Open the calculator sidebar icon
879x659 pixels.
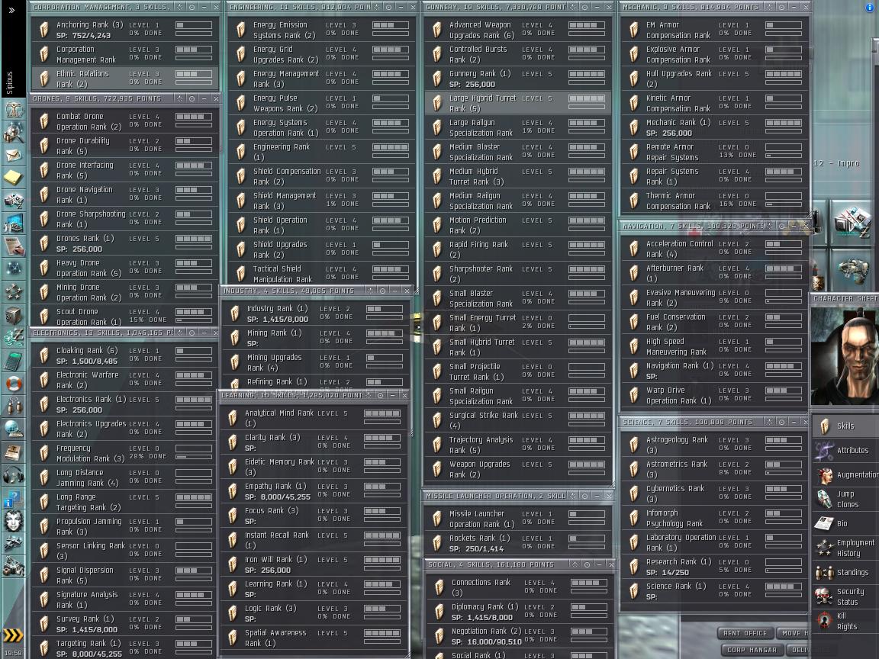(14, 361)
